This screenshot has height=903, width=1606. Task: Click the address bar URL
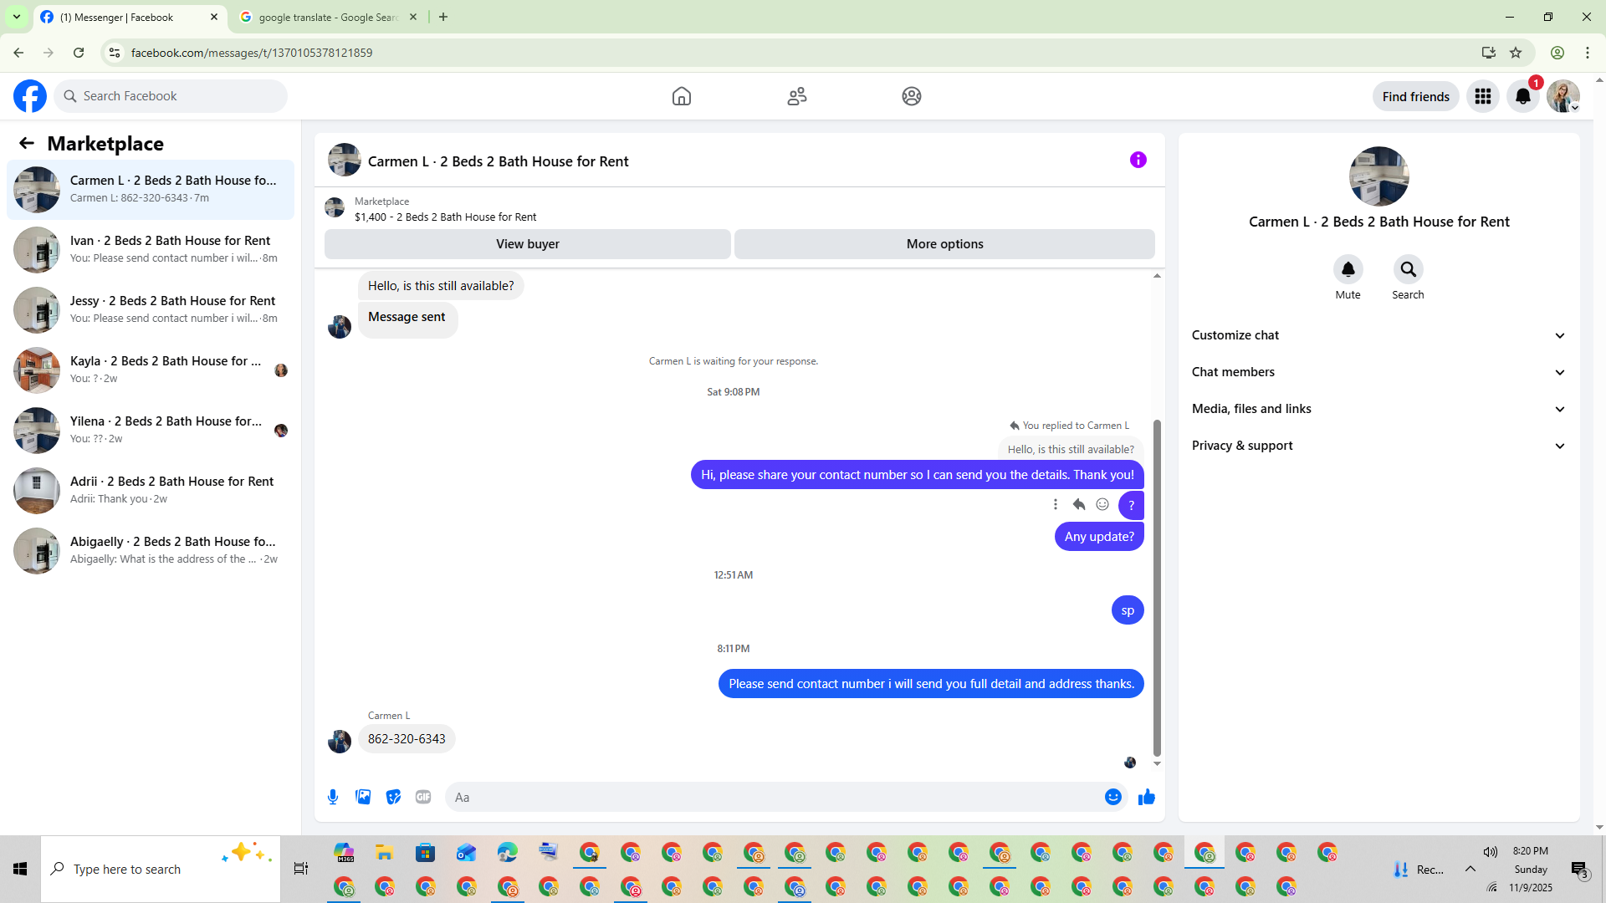(252, 53)
